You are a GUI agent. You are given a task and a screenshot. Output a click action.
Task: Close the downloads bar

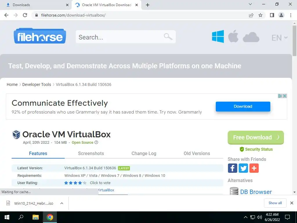tap(292, 203)
